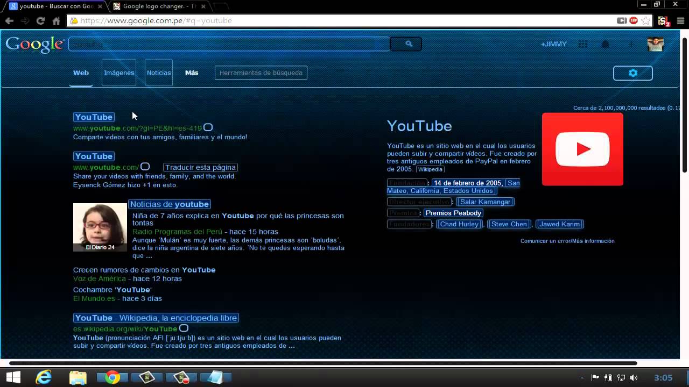Open 'Crecen rumores de cambios en YouTube'
Image resolution: width=689 pixels, height=387 pixels.
144,270
